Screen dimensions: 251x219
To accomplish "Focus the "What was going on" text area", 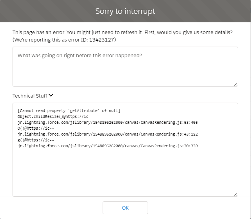I will pyautogui.click(x=125, y=67).
